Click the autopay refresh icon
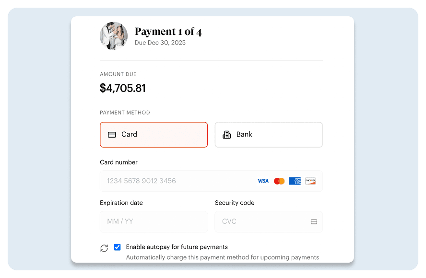 [104, 247]
